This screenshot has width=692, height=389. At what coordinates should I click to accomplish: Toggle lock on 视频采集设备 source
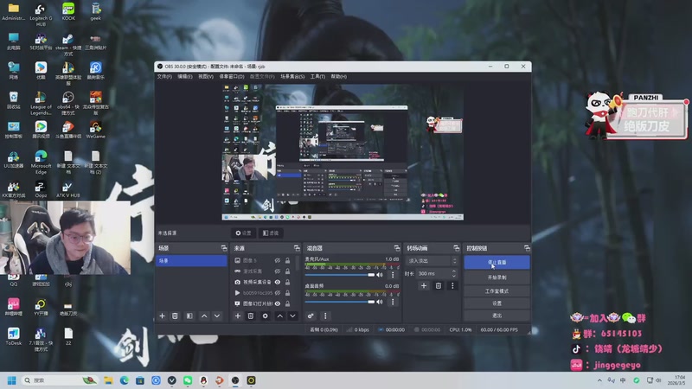coord(288,282)
